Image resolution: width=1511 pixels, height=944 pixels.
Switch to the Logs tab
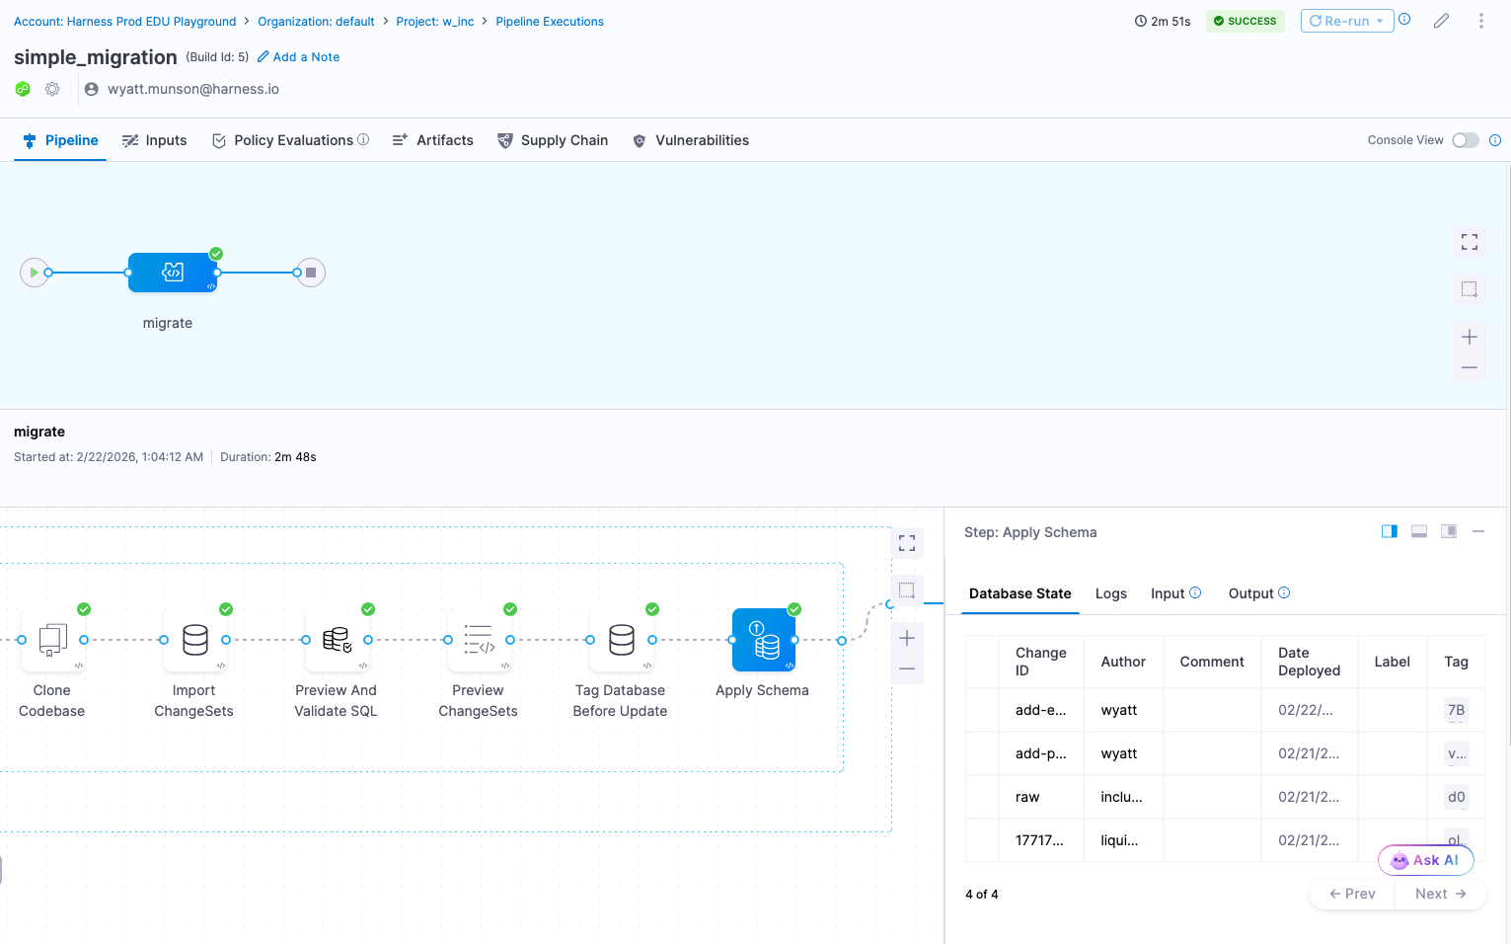1111,593
